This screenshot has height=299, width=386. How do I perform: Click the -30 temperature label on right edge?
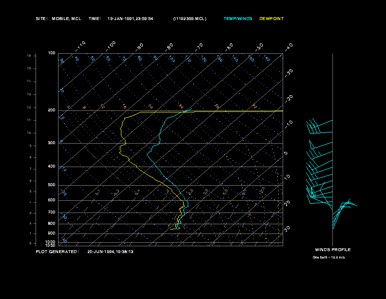pyautogui.click(x=289, y=73)
